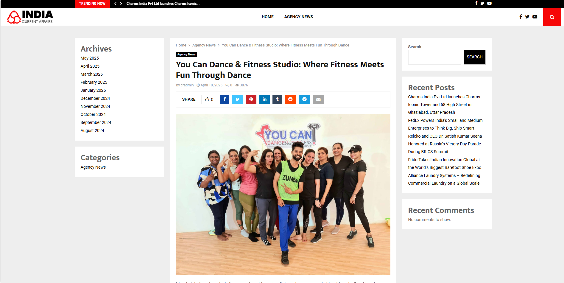Share article on Tumblr
The image size is (564, 283).
[x=277, y=99]
